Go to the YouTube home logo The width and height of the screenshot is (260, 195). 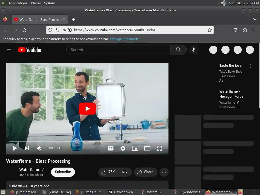(30, 50)
